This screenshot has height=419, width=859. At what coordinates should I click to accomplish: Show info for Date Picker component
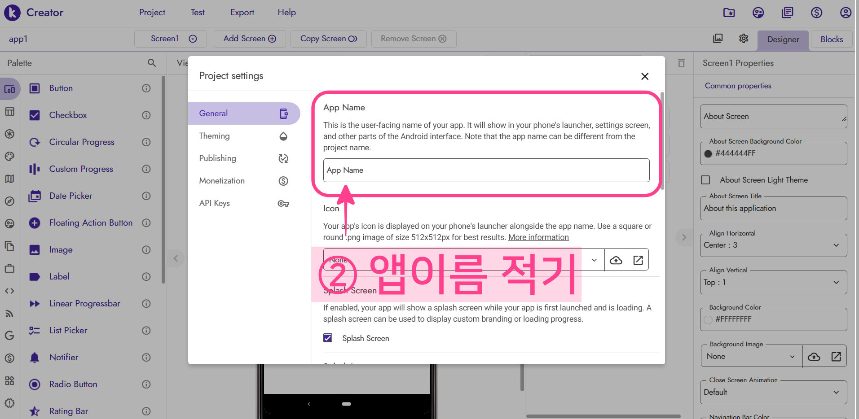146,196
